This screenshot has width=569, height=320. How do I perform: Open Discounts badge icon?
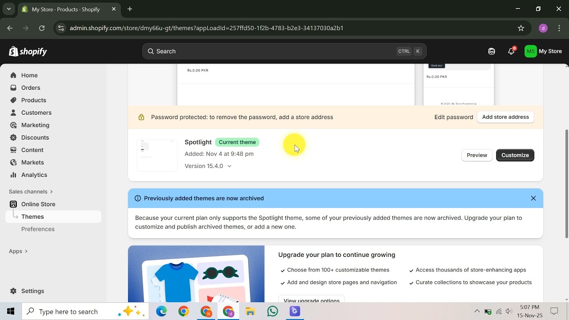(13, 137)
